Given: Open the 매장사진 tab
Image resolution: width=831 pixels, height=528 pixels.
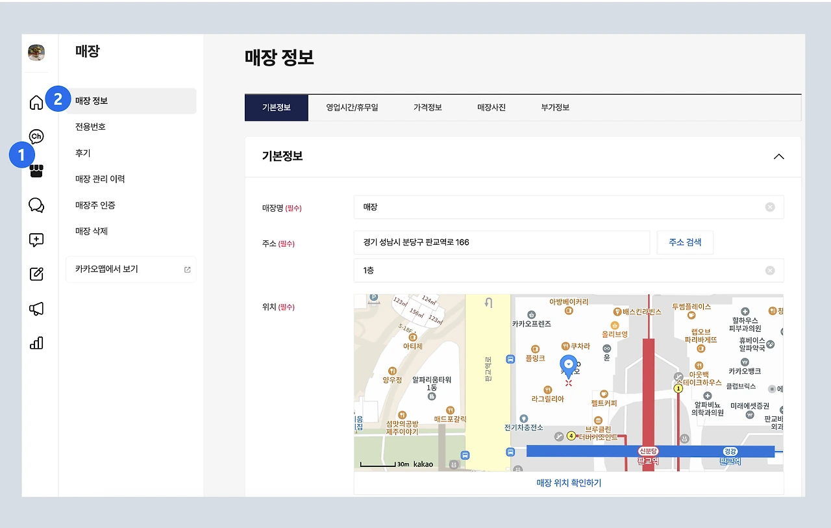Looking at the screenshot, I should [x=491, y=107].
